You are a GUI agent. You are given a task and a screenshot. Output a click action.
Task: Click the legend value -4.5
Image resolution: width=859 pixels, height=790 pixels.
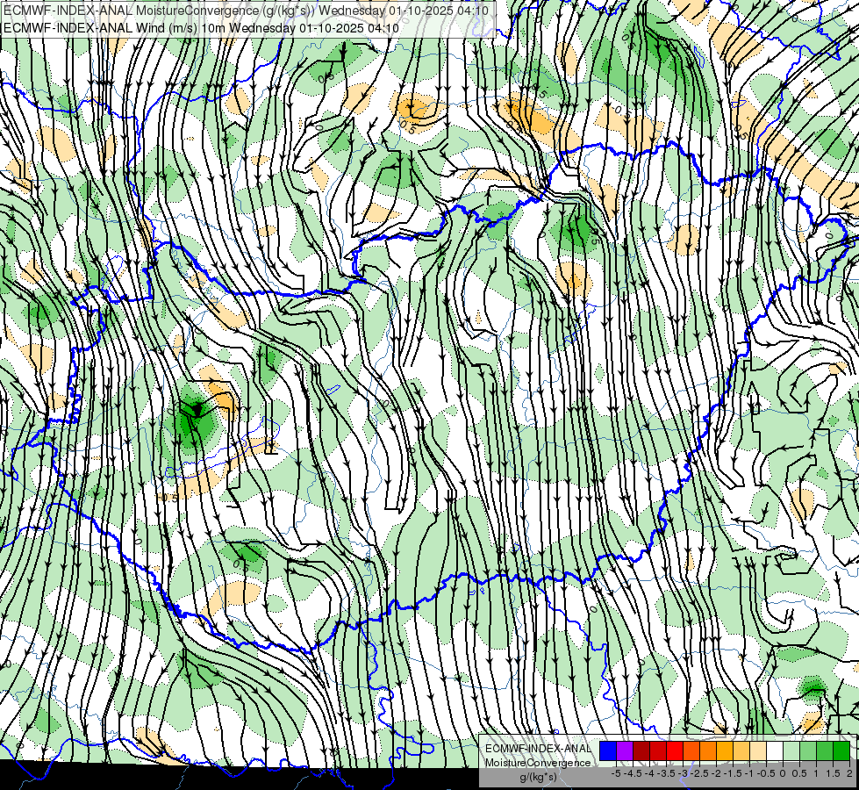(x=633, y=773)
